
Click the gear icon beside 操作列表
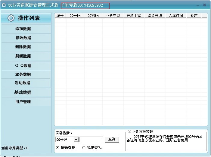coord(11,18)
